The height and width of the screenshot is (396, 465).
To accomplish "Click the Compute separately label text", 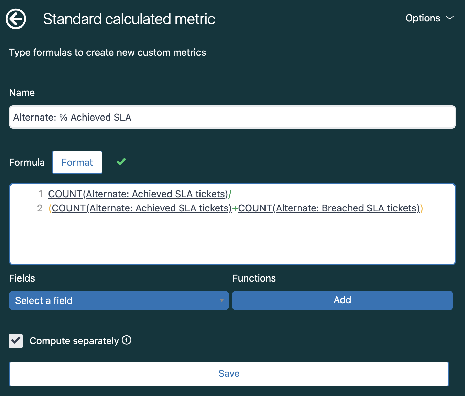I will pyautogui.click(x=74, y=341).
